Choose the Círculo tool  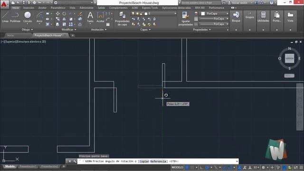pos(28,17)
